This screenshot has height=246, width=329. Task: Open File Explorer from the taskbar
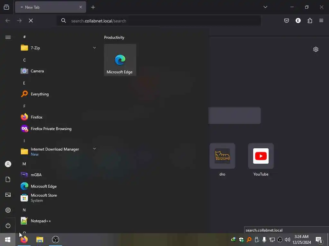click(x=40, y=240)
